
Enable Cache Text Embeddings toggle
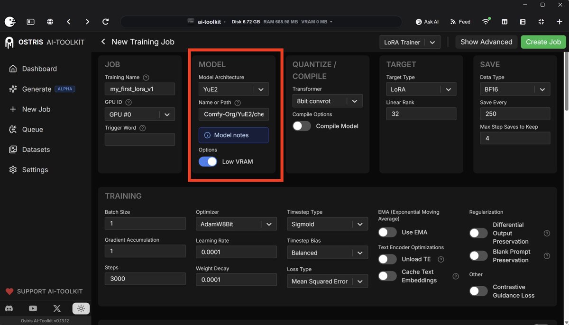click(x=387, y=276)
